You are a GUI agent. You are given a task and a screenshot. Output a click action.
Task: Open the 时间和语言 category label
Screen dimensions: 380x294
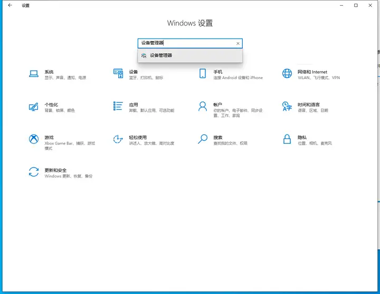pos(309,104)
